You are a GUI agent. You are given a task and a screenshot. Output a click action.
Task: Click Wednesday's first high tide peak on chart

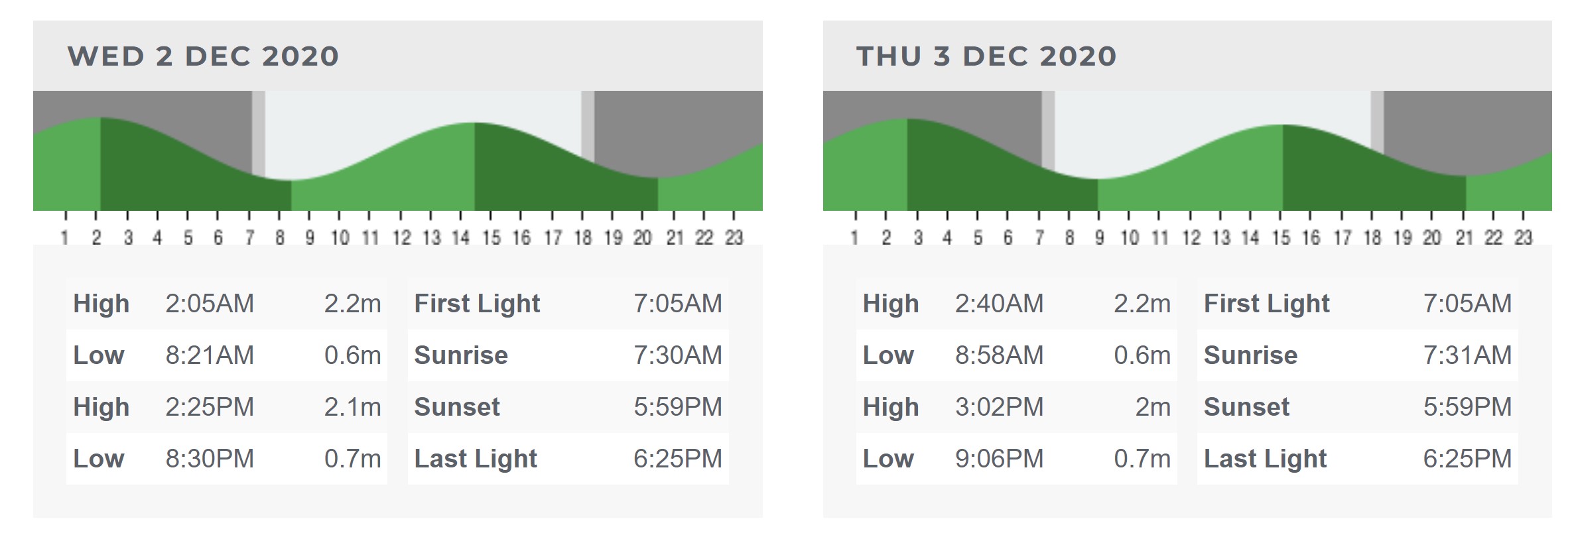[101, 118]
